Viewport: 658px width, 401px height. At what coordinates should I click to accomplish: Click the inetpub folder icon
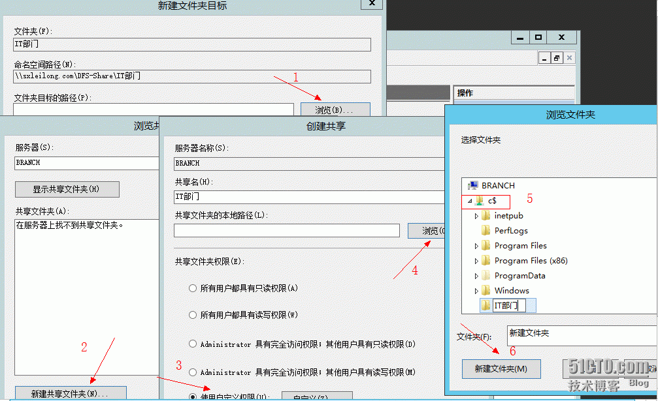[x=485, y=216]
